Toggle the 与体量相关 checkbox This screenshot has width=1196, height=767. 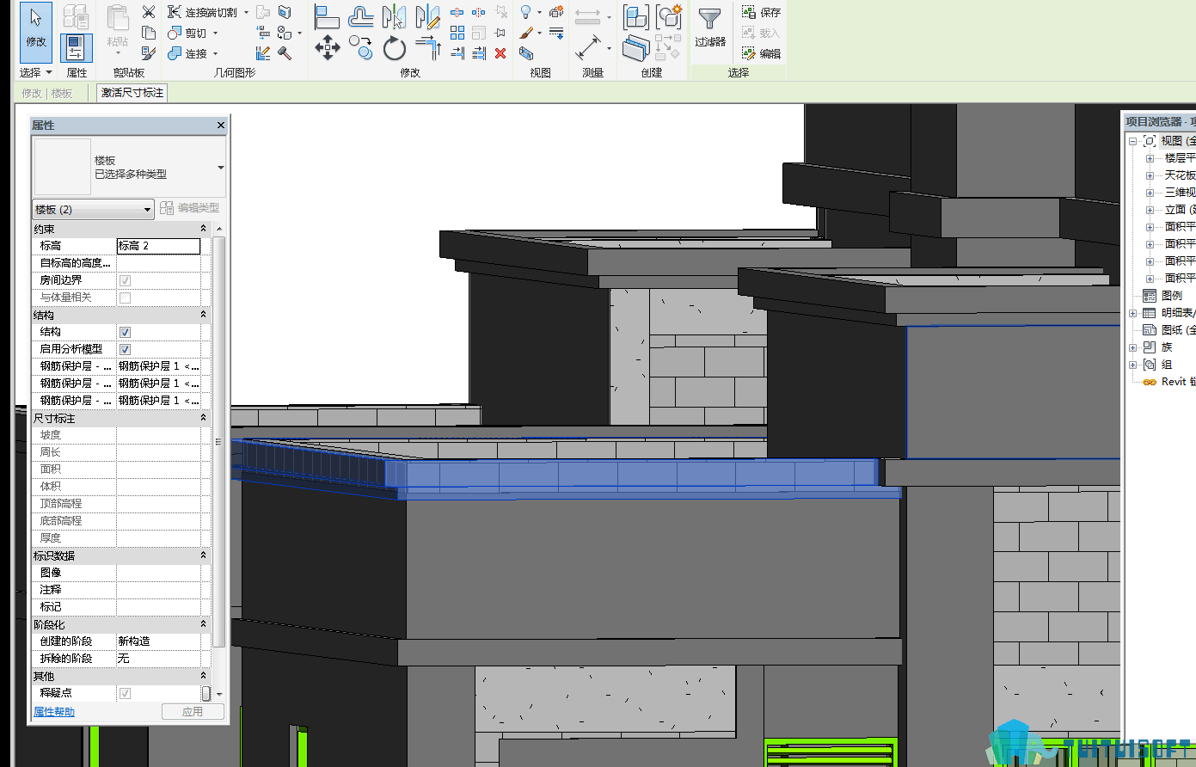point(125,298)
